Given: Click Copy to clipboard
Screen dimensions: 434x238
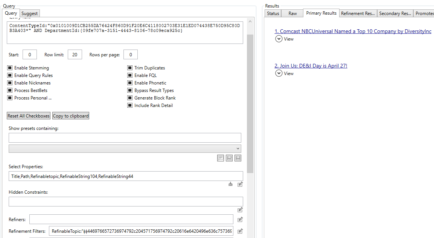Looking at the screenshot, I should tap(70, 116).
